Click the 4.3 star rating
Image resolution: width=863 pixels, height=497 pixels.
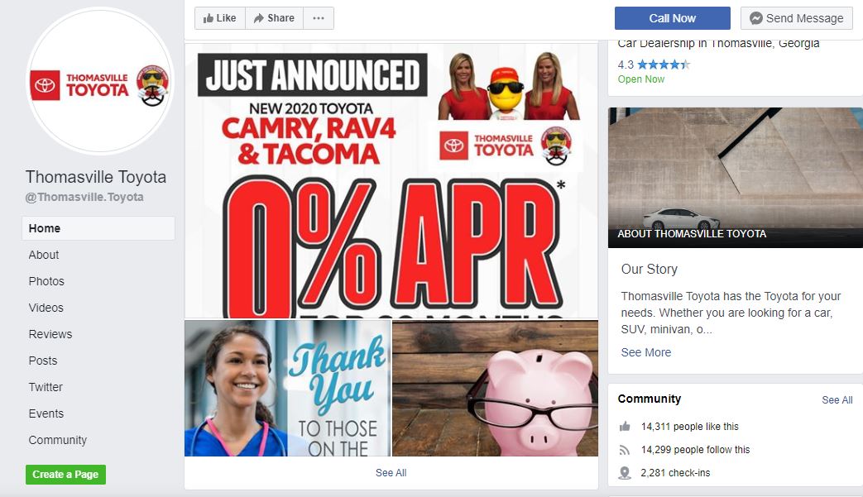[654, 65]
